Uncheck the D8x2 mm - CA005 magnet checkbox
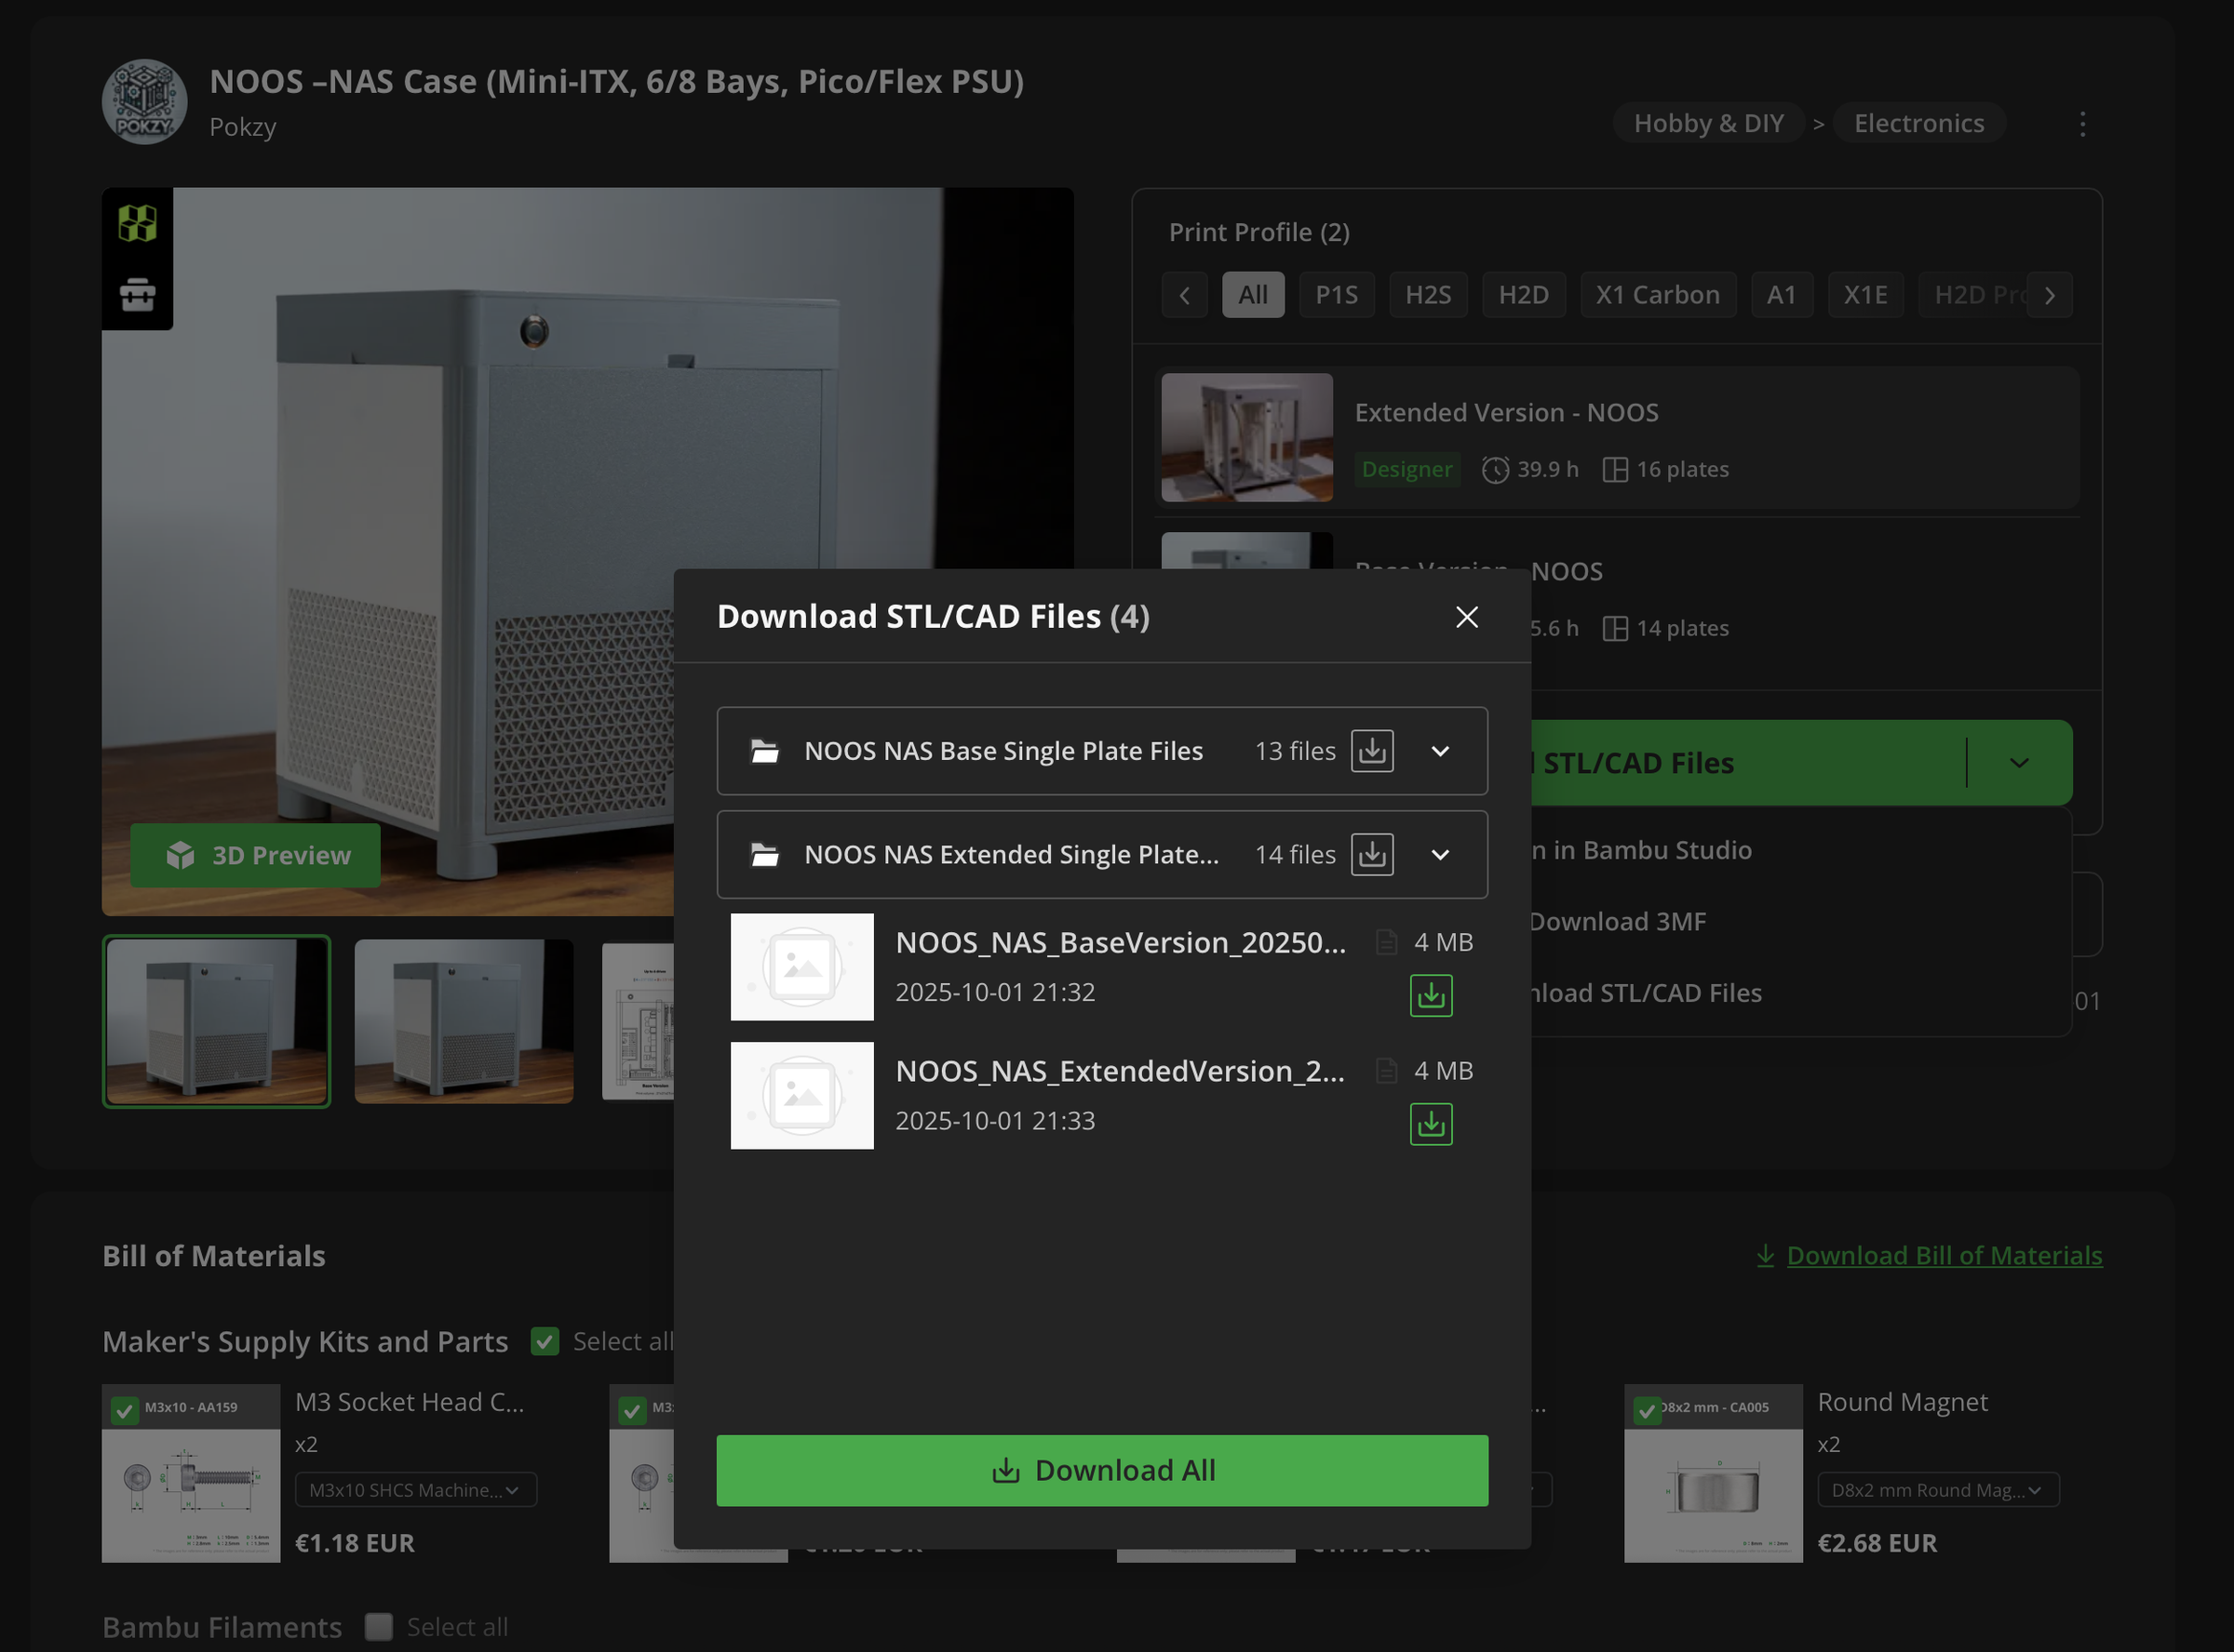Image resolution: width=2234 pixels, height=1652 pixels. [x=1647, y=1410]
